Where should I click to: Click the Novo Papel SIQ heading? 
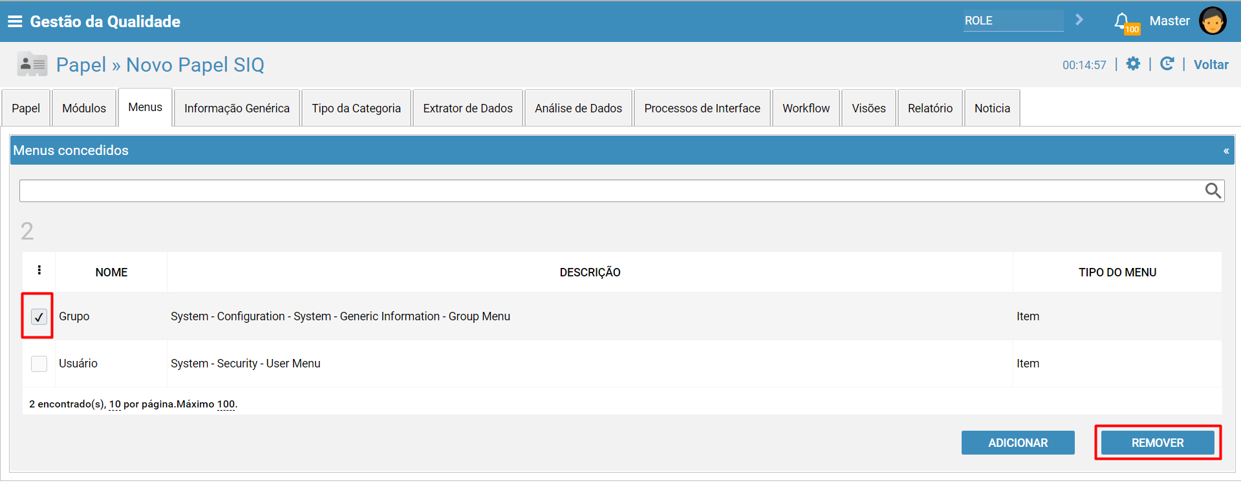pyautogui.click(x=195, y=65)
